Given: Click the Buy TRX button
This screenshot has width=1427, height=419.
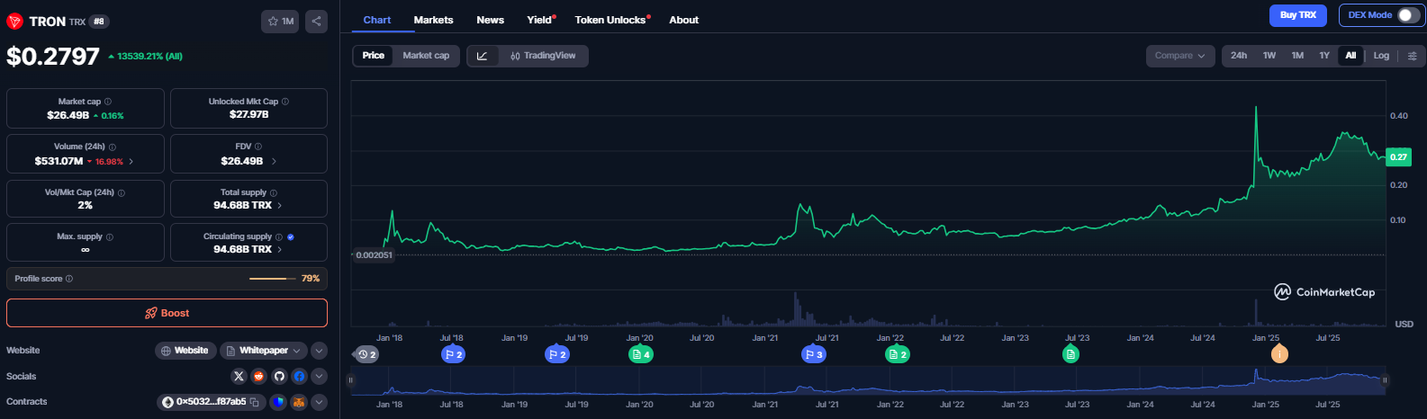Looking at the screenshot, I should [1298, 15].
